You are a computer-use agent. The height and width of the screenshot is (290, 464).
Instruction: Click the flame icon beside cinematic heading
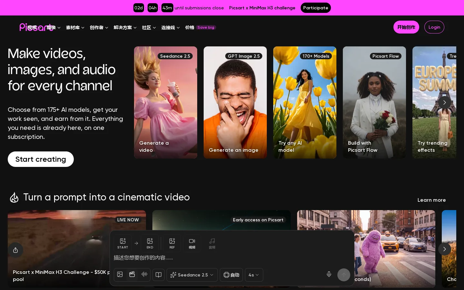click(x=14, y=197)
